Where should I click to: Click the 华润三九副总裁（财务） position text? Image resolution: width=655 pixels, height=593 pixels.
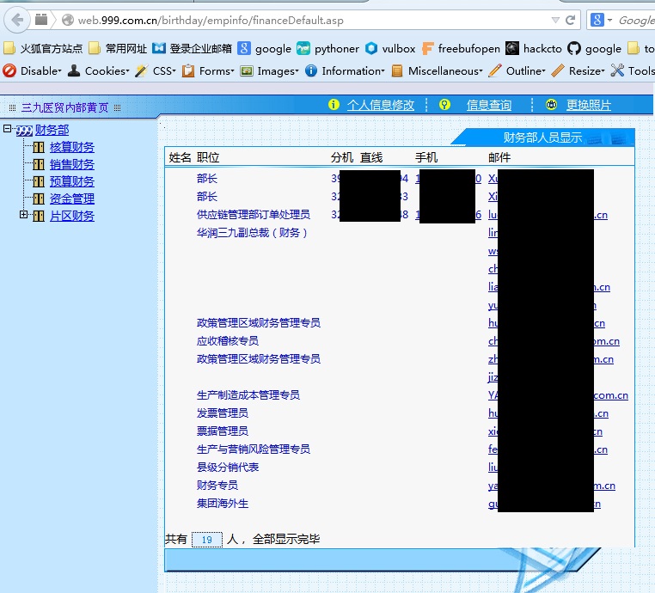click(x=253, y=233)
